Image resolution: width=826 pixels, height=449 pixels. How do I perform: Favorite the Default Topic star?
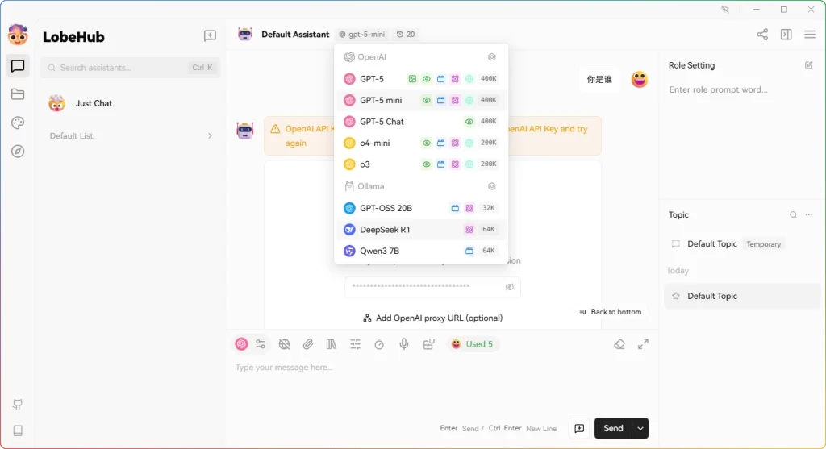tap(676, 296)
